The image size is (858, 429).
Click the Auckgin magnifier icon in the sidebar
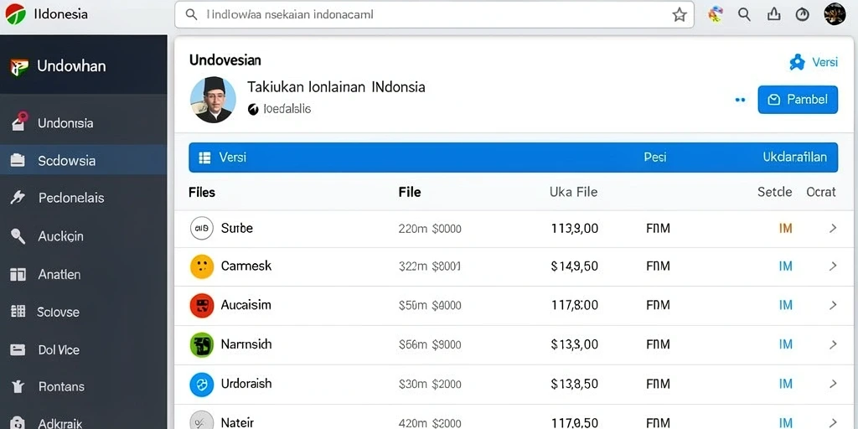coord(18,235)
